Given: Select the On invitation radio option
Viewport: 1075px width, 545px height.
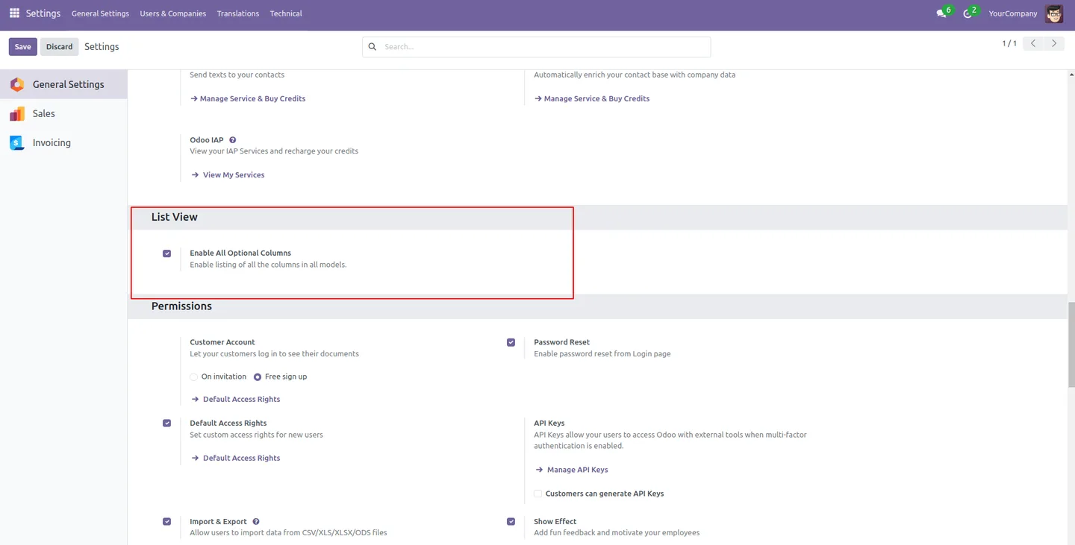Looking at the screenshot, I should [193, 377].
